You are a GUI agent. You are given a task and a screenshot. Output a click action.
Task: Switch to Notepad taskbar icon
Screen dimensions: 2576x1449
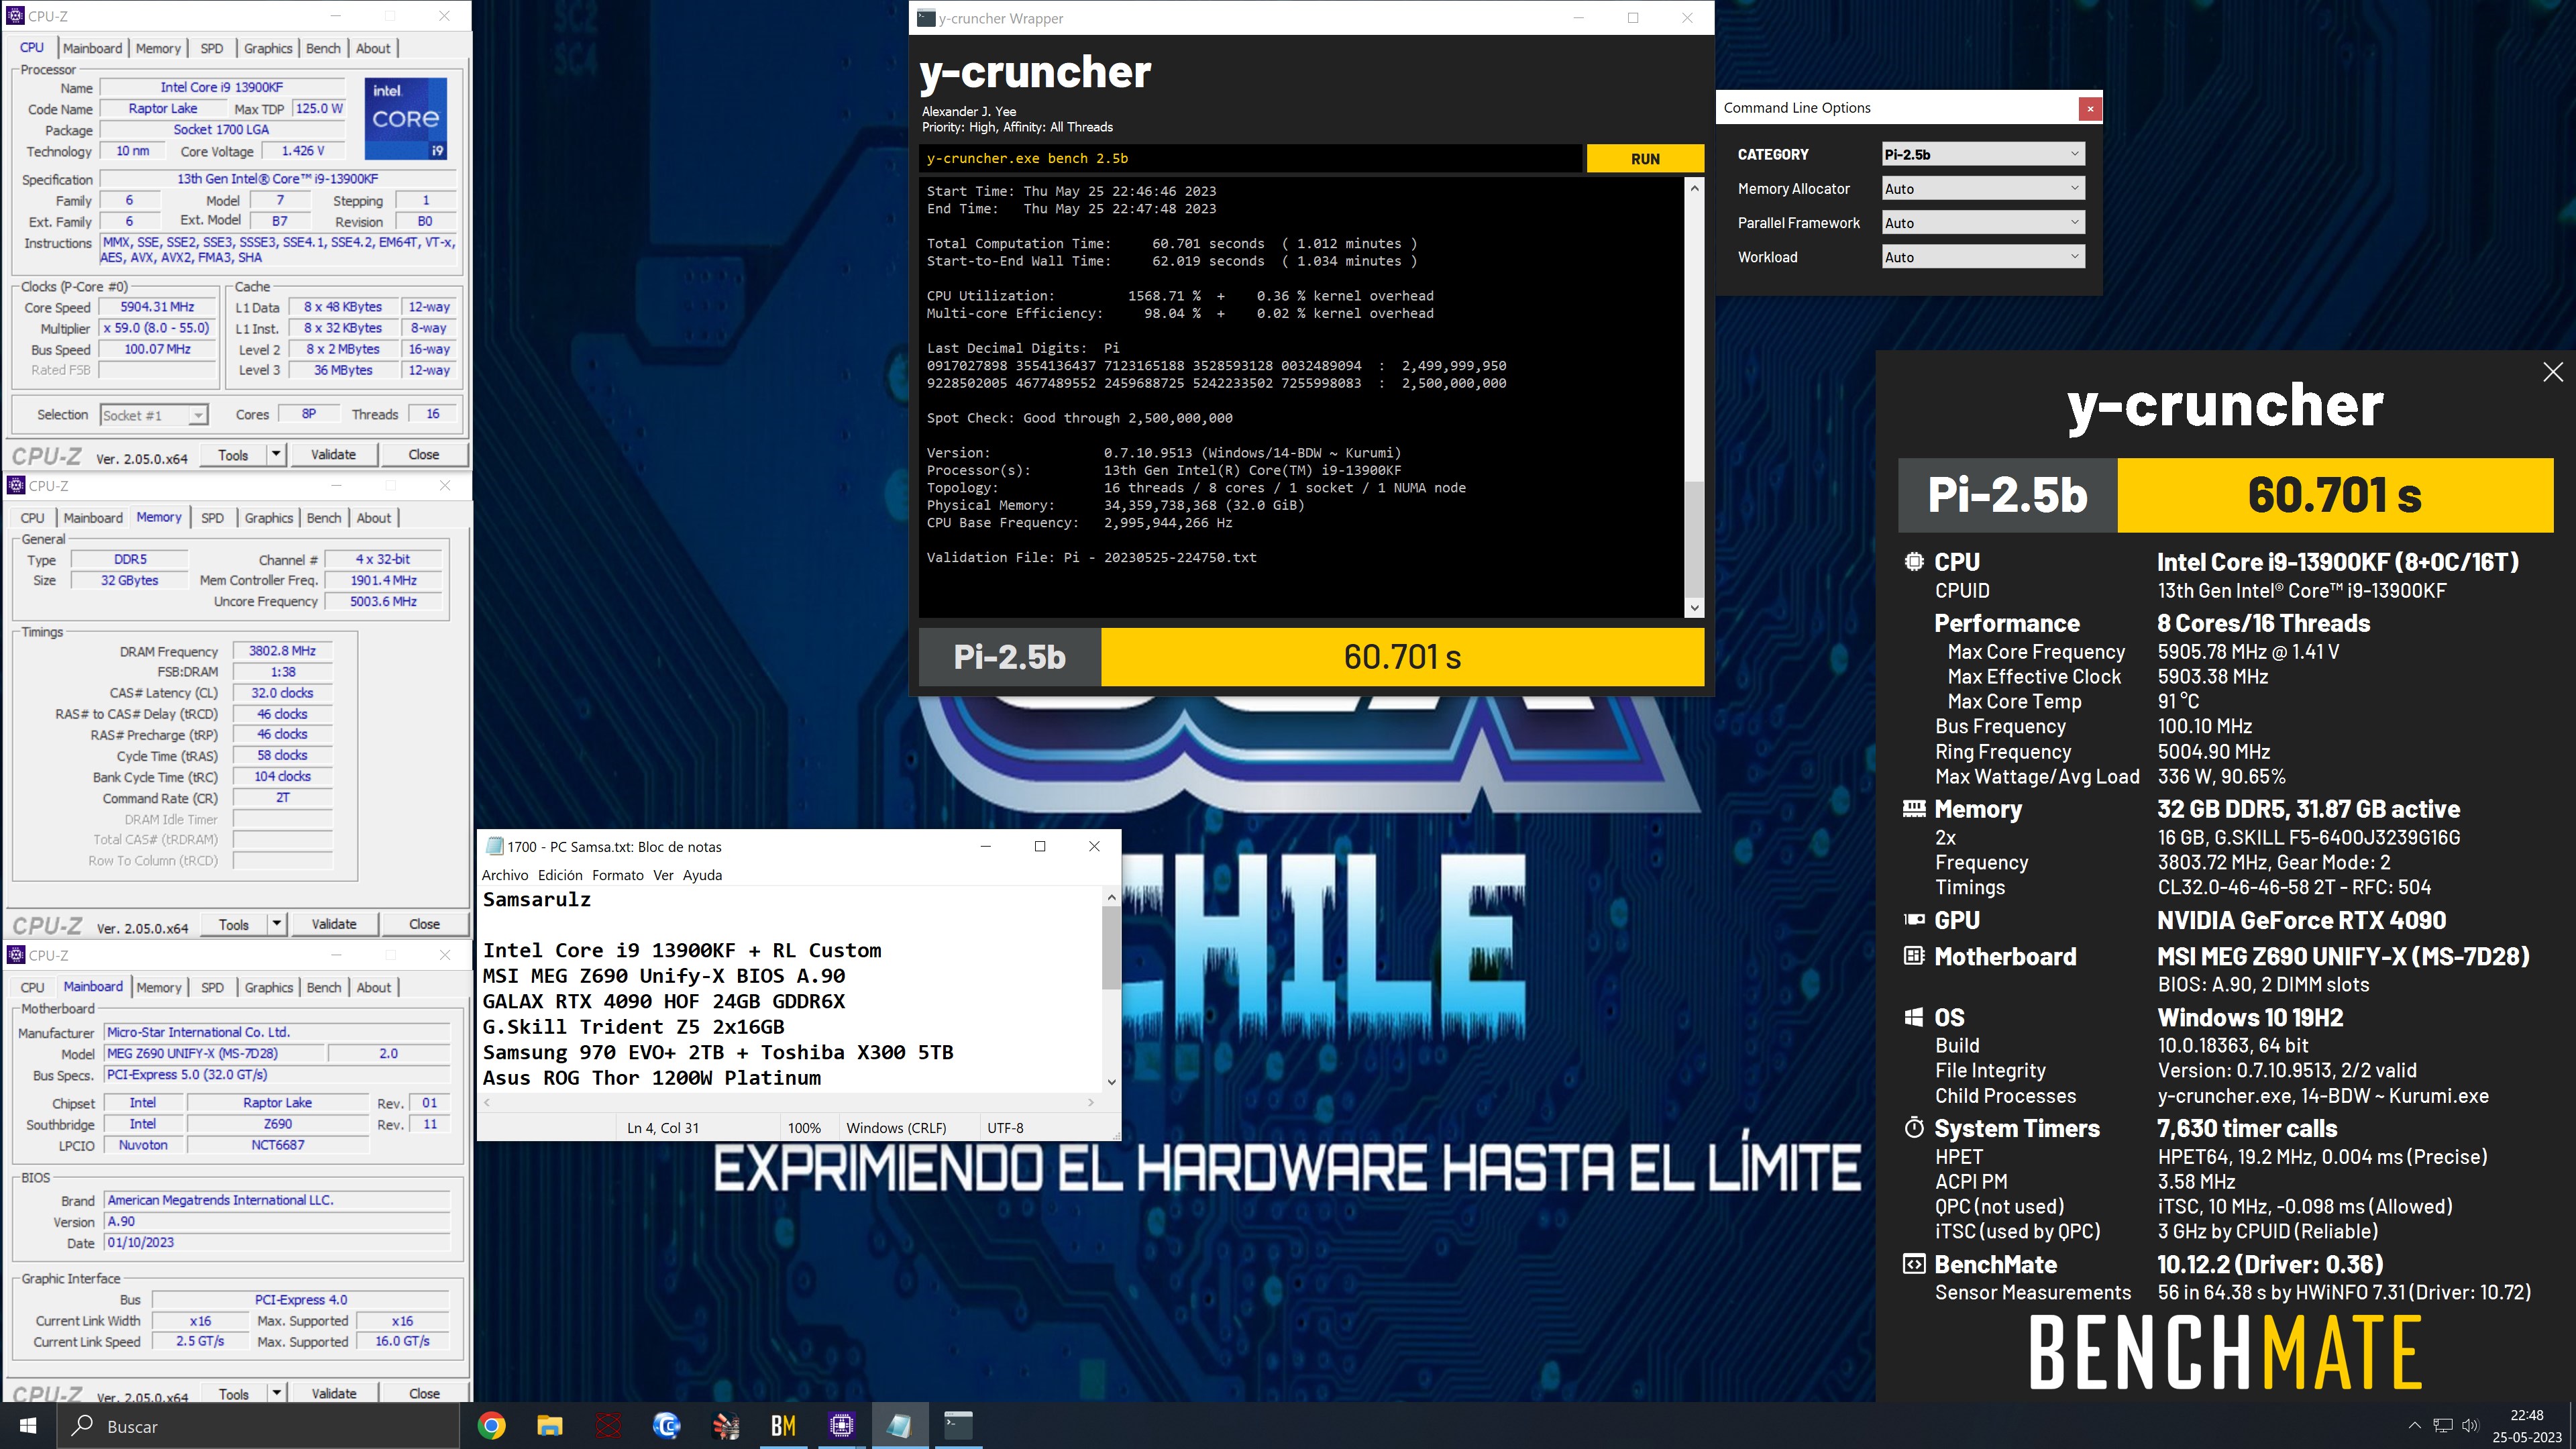click(x=900, y=1425)
